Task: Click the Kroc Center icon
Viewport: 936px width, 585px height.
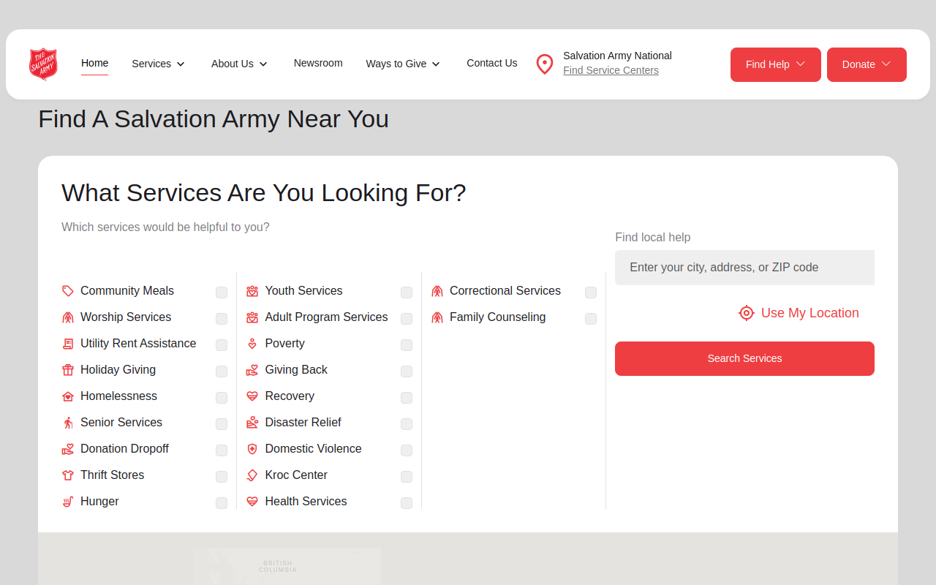Action: click(252, 475)
